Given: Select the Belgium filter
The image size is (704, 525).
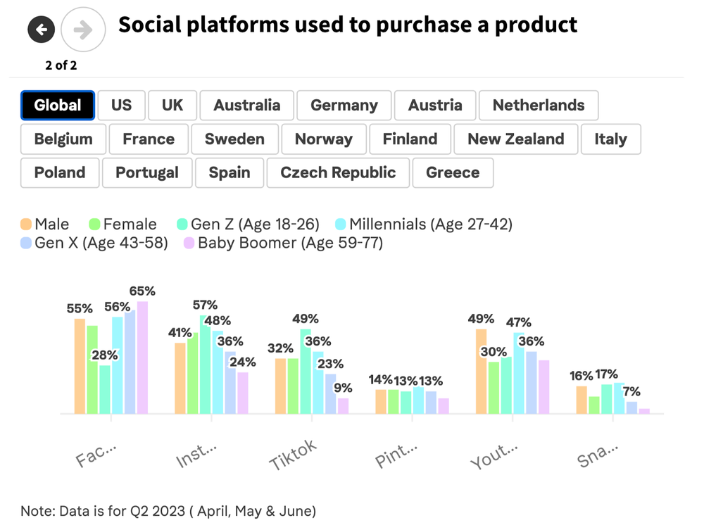Looking at the screenshot, I should click(63, 139).
